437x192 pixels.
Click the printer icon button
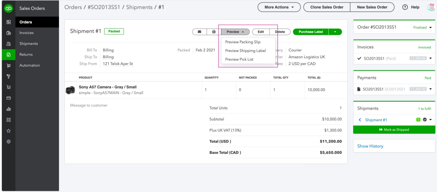point(214,32)
